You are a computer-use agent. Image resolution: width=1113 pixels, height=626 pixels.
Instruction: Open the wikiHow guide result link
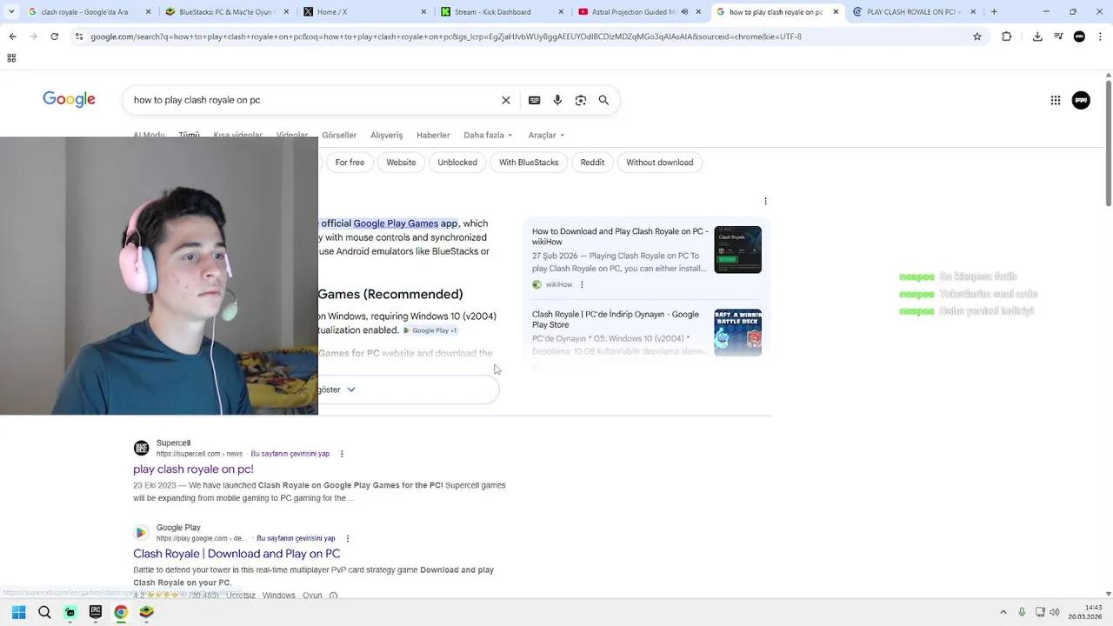[619, 236]
